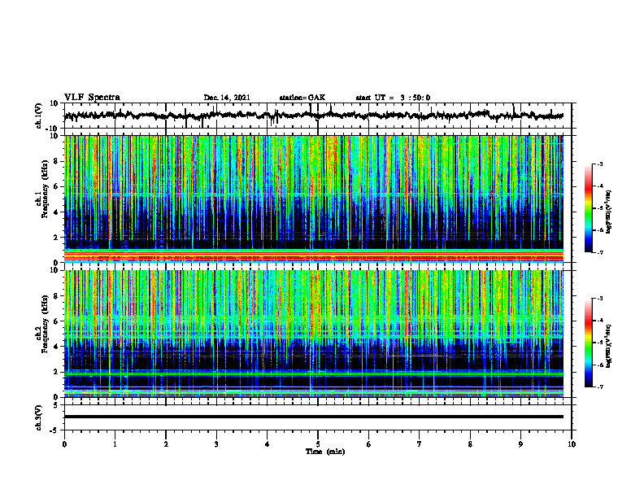Click the 'VLF Spectra' title text

(92, 98)
